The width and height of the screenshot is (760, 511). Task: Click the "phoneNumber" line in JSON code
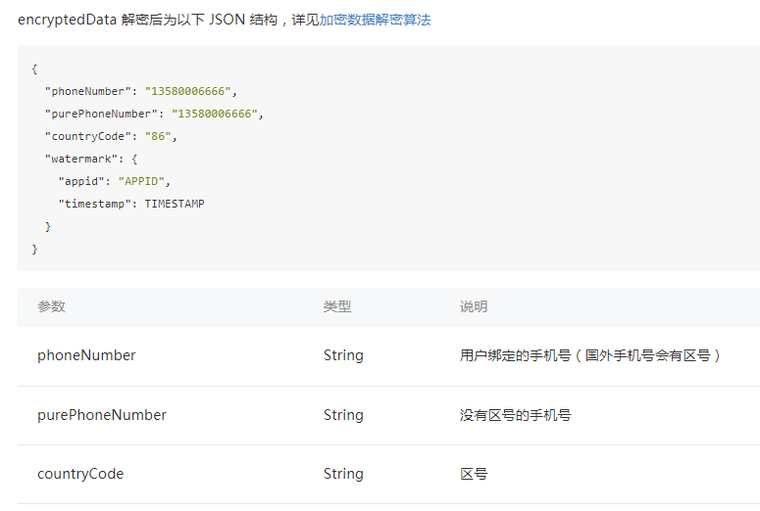click(140, 91)
